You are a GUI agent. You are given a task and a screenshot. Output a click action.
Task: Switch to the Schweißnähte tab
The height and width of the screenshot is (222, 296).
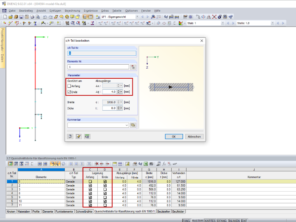coord(84,211)
